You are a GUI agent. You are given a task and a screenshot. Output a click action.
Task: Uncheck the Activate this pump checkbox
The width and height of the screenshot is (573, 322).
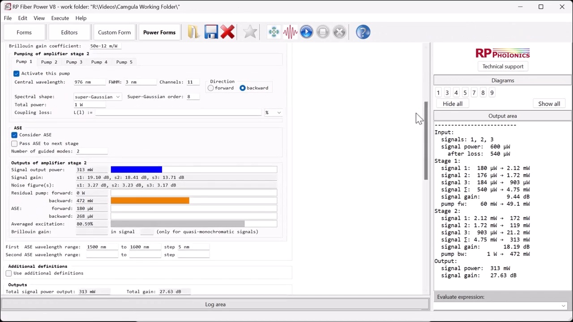pyautogui.click(x=17, y=73)
